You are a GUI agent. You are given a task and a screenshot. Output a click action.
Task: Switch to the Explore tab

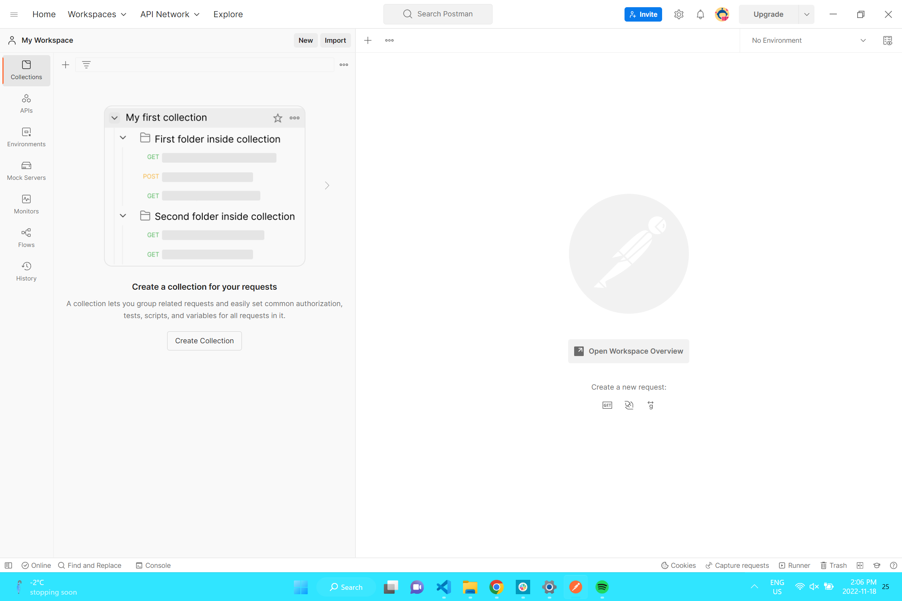(x=228, y=14)
